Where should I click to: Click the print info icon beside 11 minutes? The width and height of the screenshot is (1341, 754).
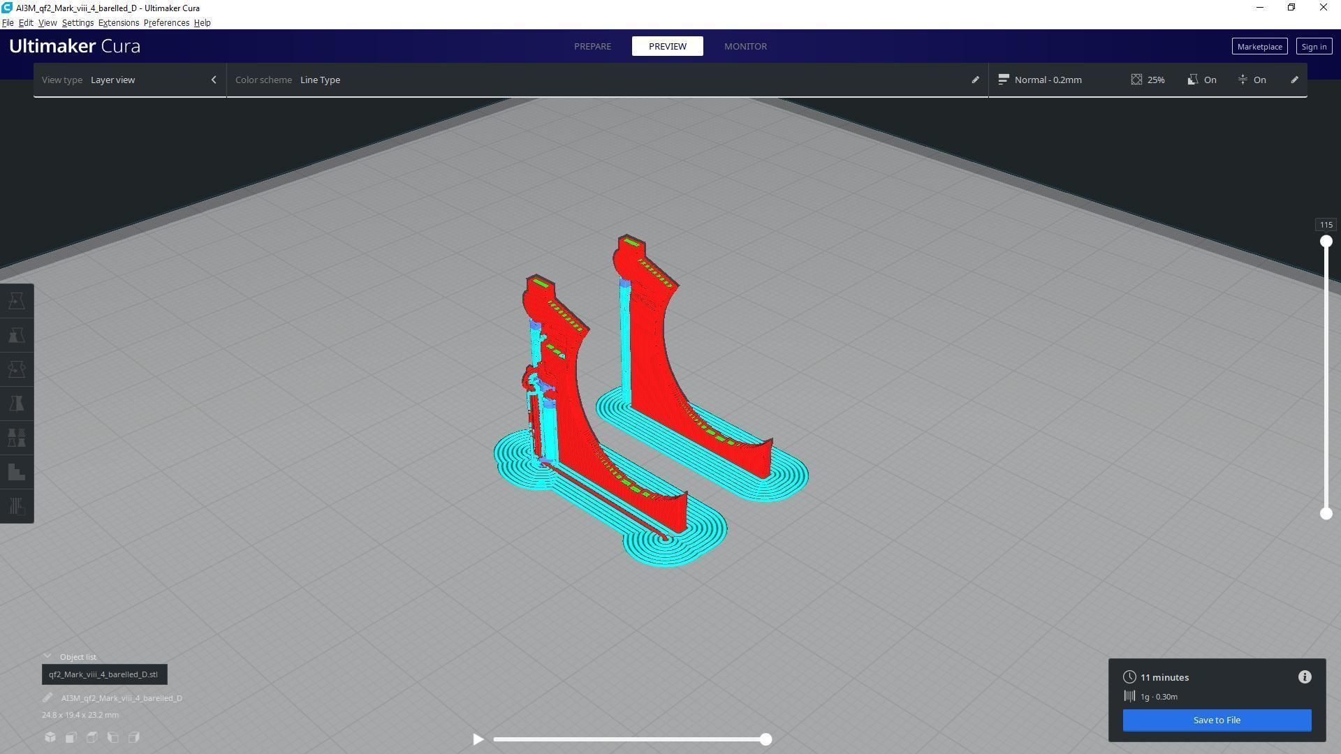[1305, 677]
